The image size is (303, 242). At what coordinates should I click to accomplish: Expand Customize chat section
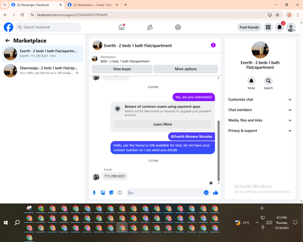[260, 99]
